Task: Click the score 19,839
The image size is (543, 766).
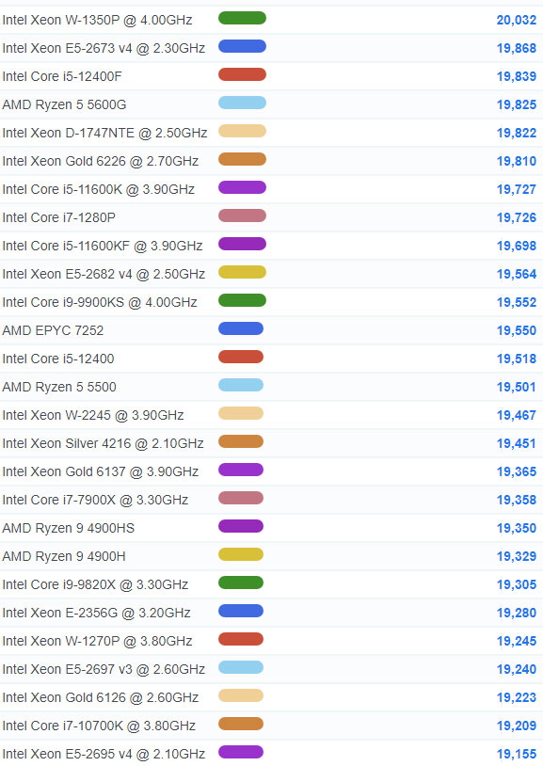Action: [x=517, y=77]
